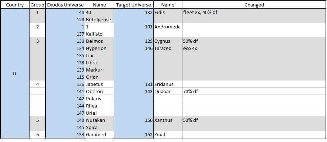Select the eco 4x changed cell
This screenshot has height=142, width=327.
(254, 48)
